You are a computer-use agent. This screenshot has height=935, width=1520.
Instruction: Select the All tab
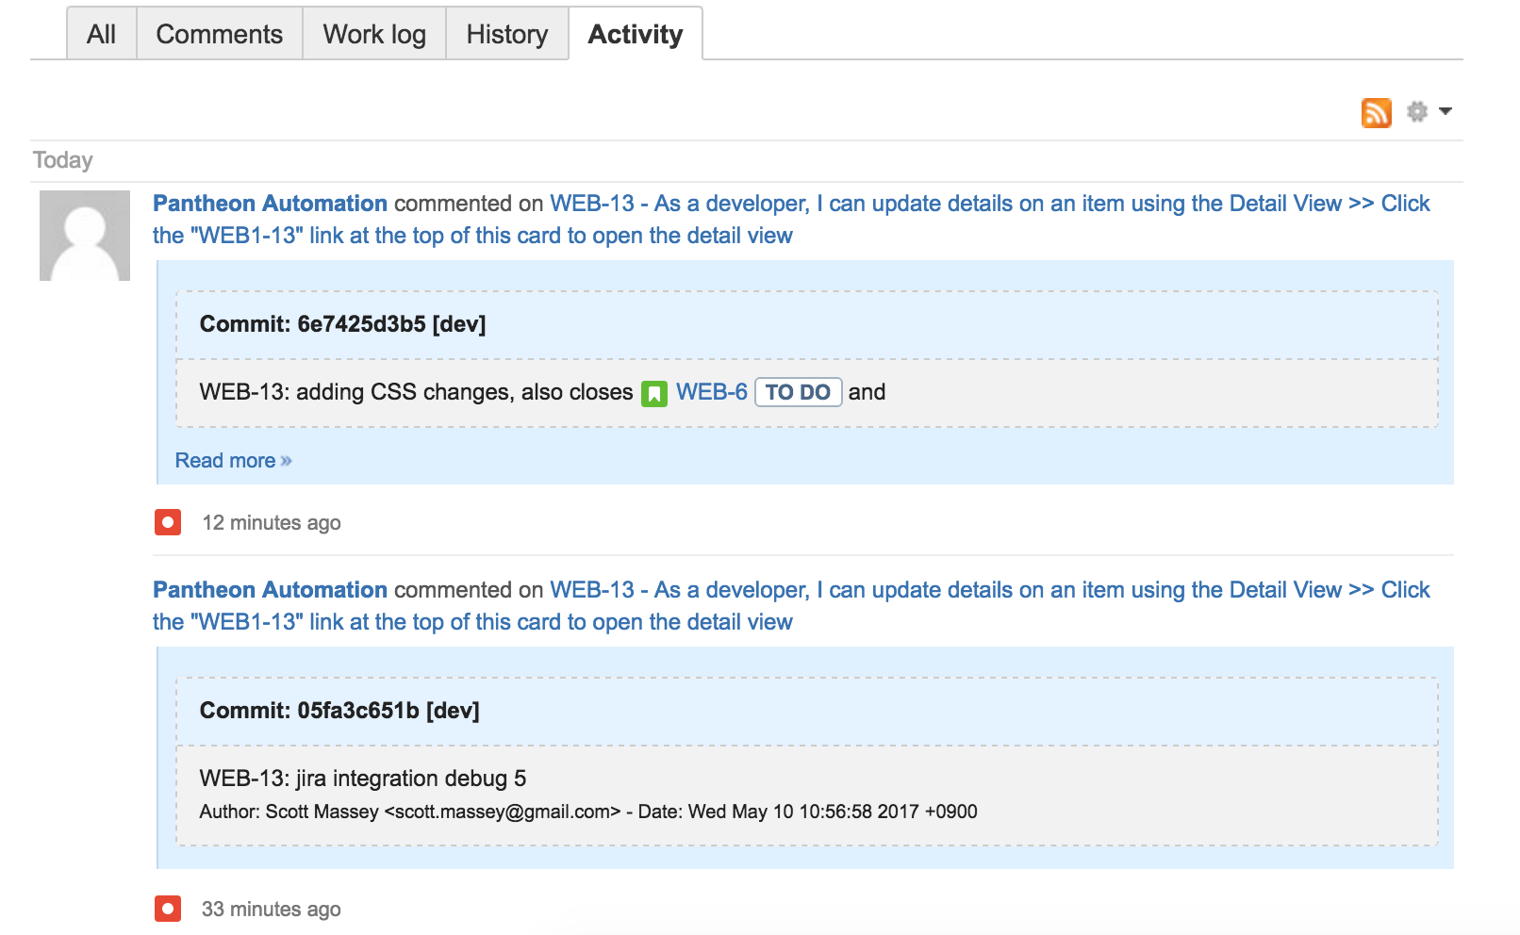click(101, 33)
